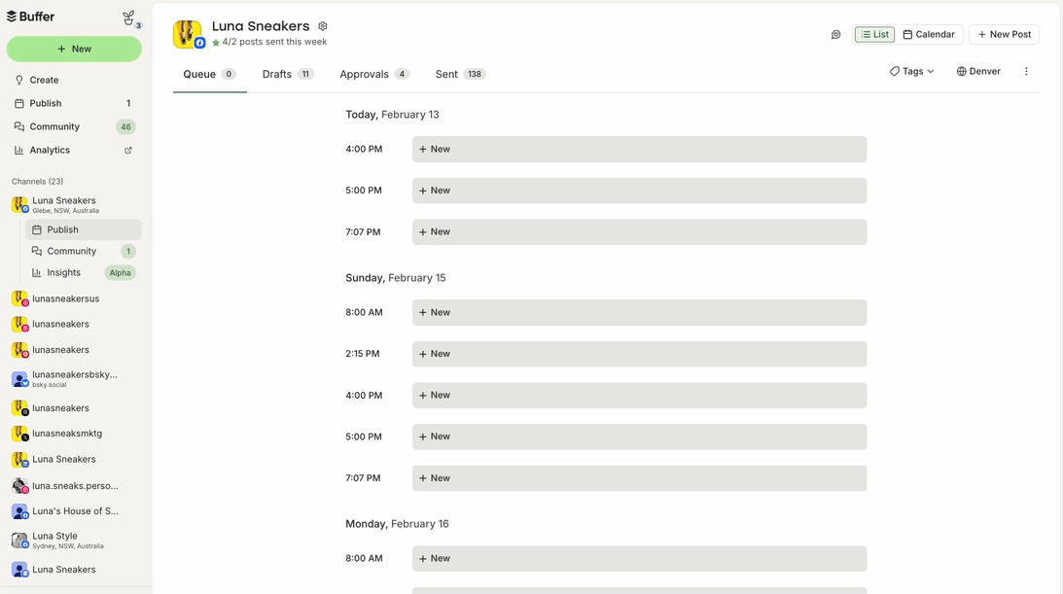Click the Luna's House of S avatar
The image size is (1063, 594).
coord(20,511)
